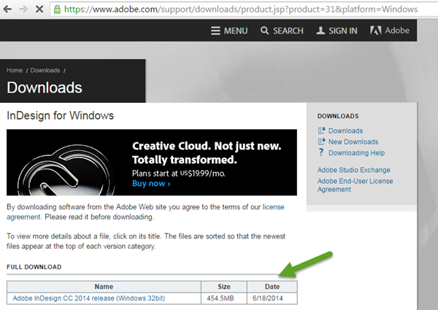Click the green padlock security icon
438x310 pixels.
click(x=57, y=9)
